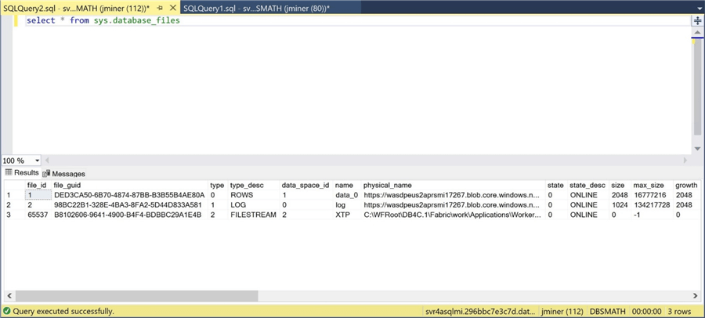Click jminer (112) in status bar
This screenshot has height=318, width=705.
(563, 311)
